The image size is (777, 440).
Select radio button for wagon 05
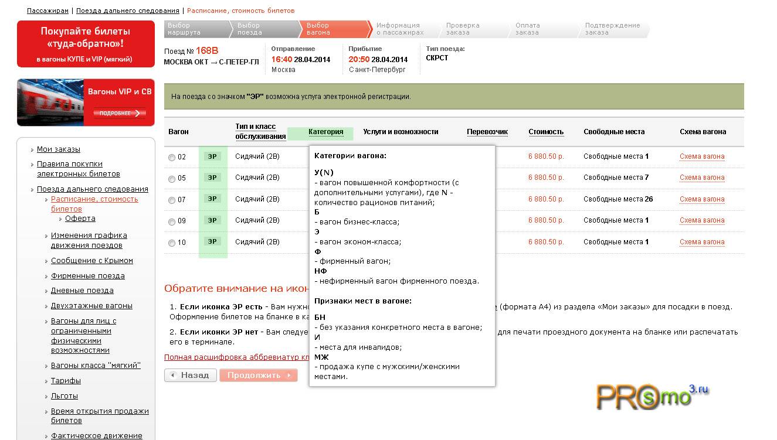coord(172,179)
